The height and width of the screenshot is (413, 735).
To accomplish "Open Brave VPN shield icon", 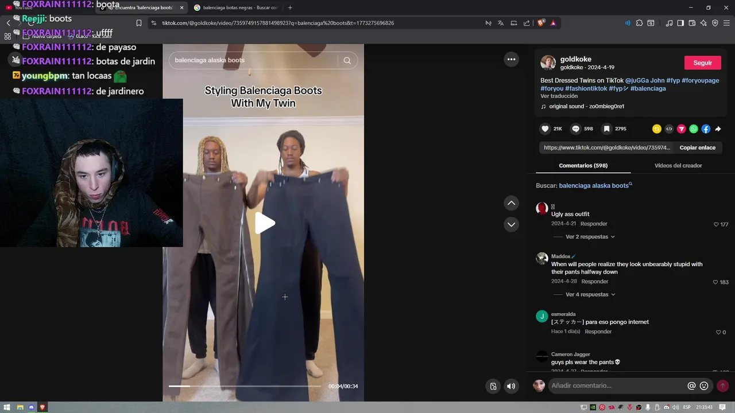I will pos(715,23).
